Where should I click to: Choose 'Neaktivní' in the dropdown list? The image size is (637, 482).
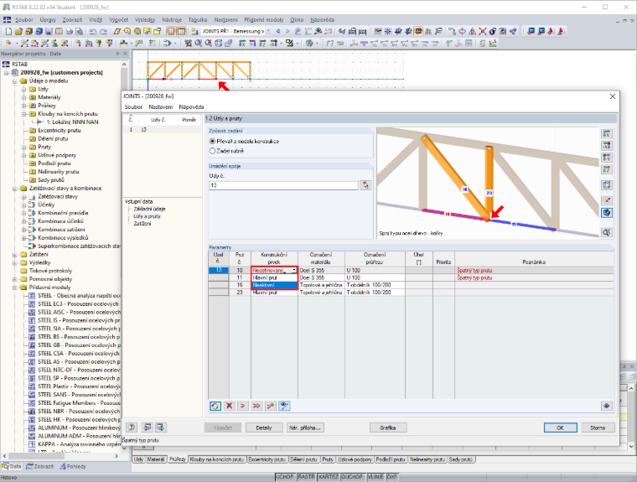pyautogui.click(x=274, y=285)
